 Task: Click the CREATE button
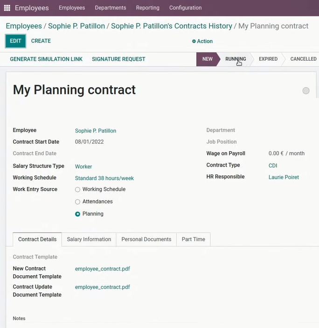(x=41, y=41)
